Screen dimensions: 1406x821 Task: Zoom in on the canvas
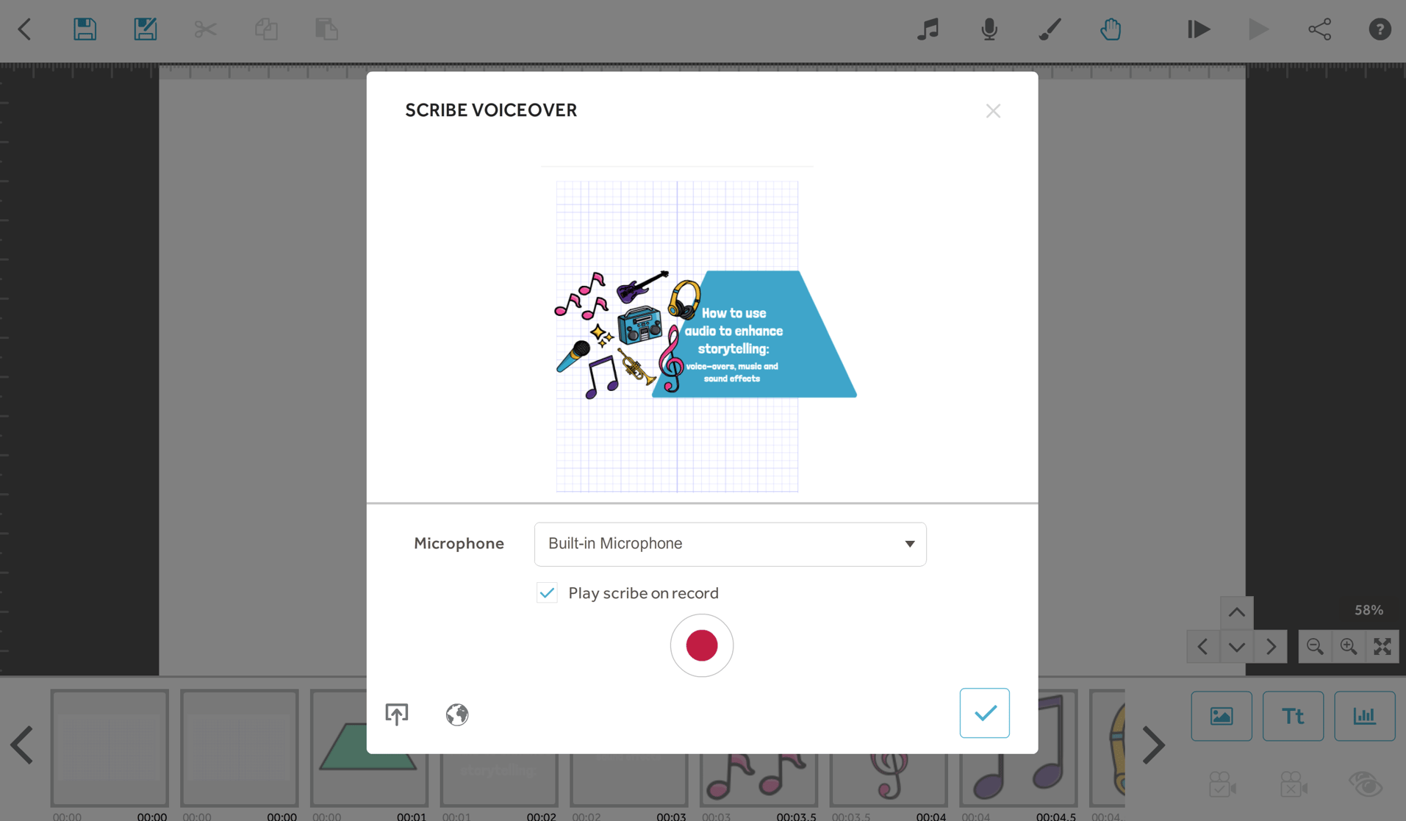tap(1348, 647)
